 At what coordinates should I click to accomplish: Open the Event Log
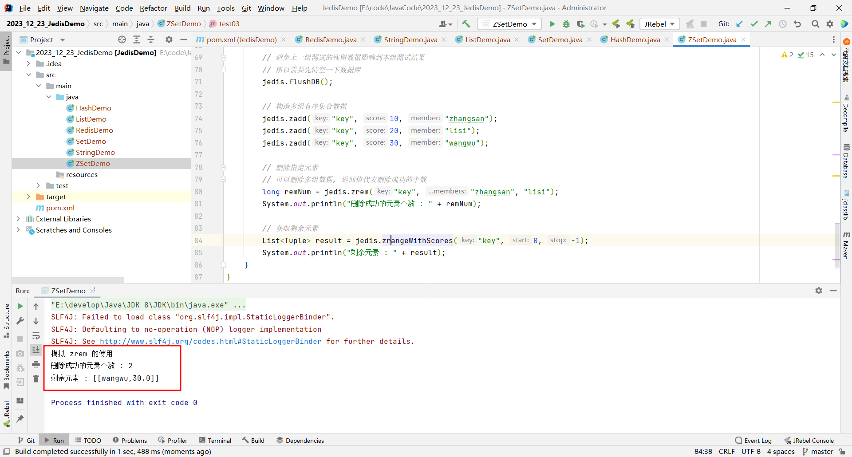[753, 440]
